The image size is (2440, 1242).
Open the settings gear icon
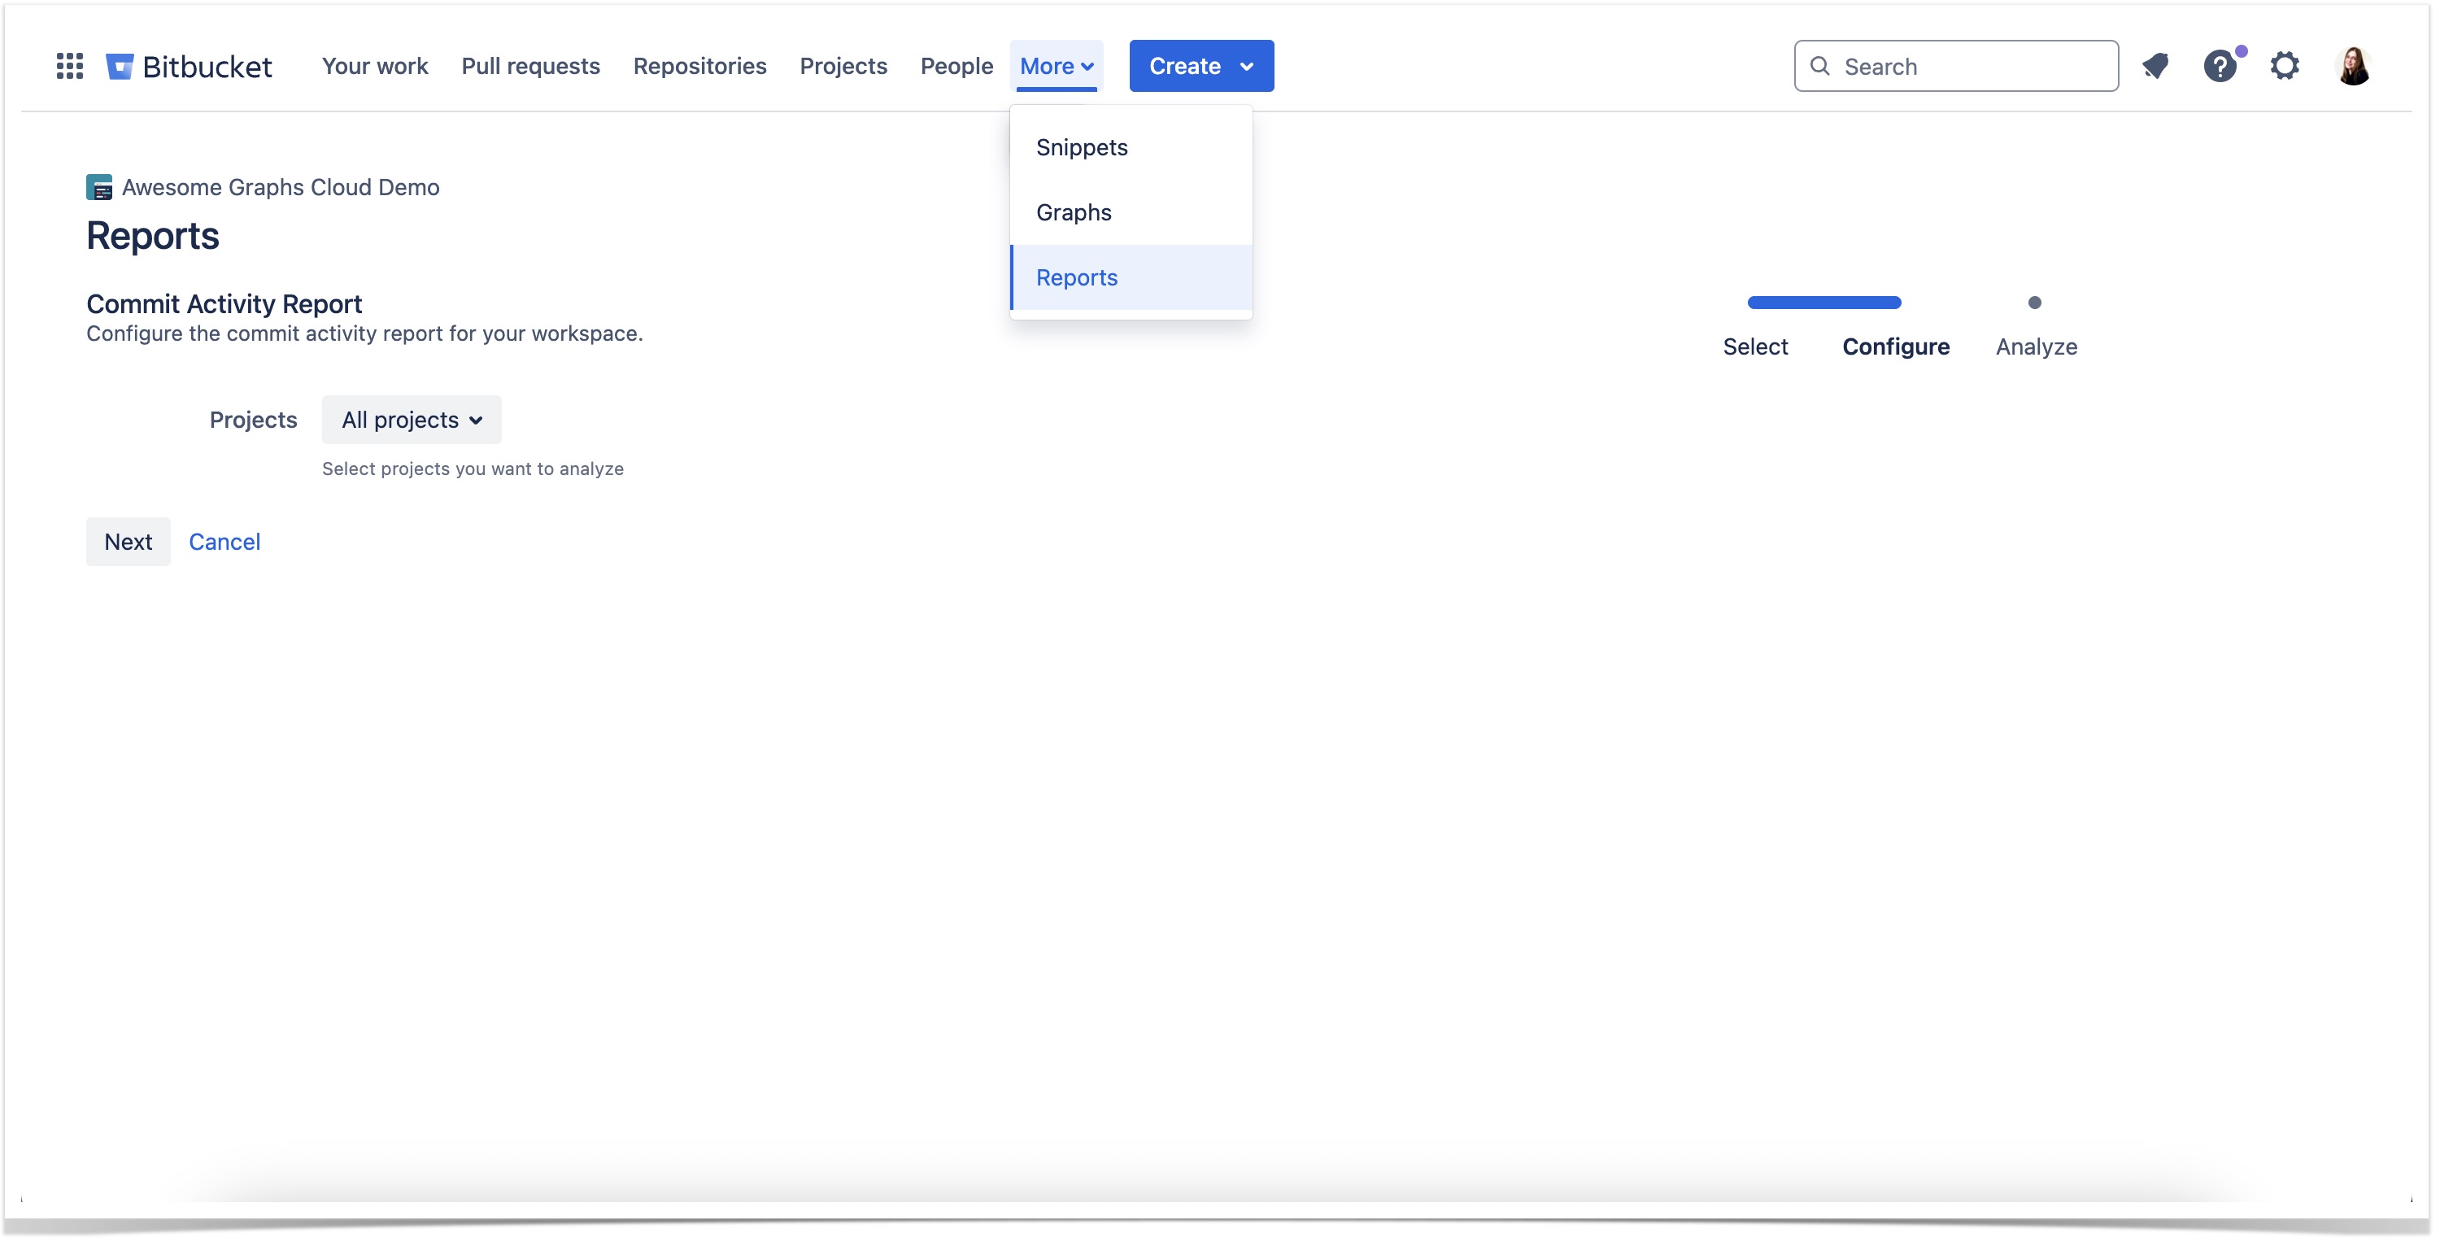[x=2284, y=67]
